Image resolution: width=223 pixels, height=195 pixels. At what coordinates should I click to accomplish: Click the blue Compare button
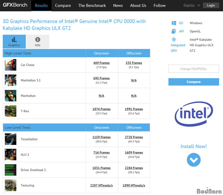pyautogui.click(x=194, y=82)
